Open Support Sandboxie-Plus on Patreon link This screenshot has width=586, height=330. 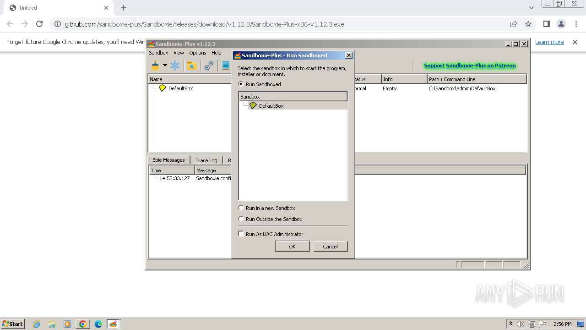point(470,66)
